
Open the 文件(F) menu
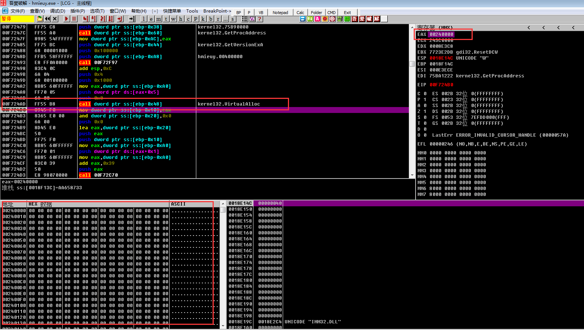click(x=18, y=11)
